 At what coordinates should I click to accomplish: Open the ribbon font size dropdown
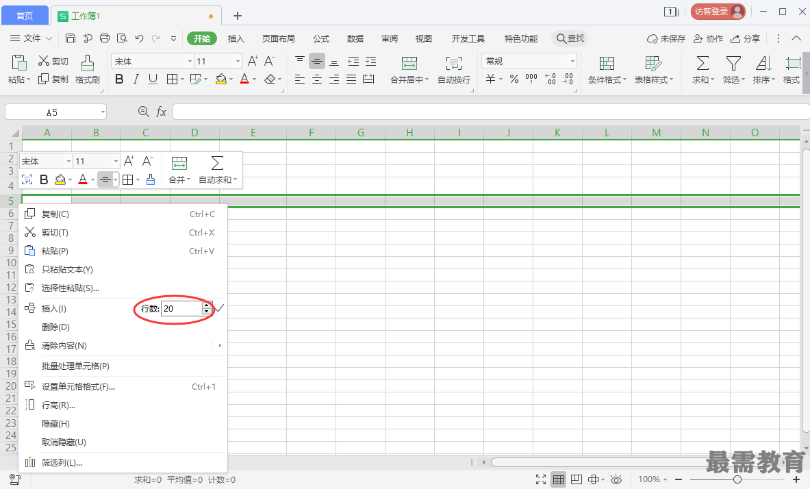[x=238, y=61]
